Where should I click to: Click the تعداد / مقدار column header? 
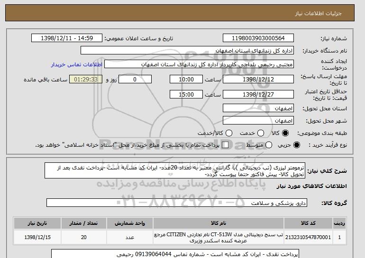[x=83, y=223]
